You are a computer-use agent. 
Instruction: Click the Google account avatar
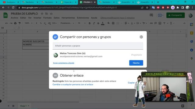click(190, 15)
